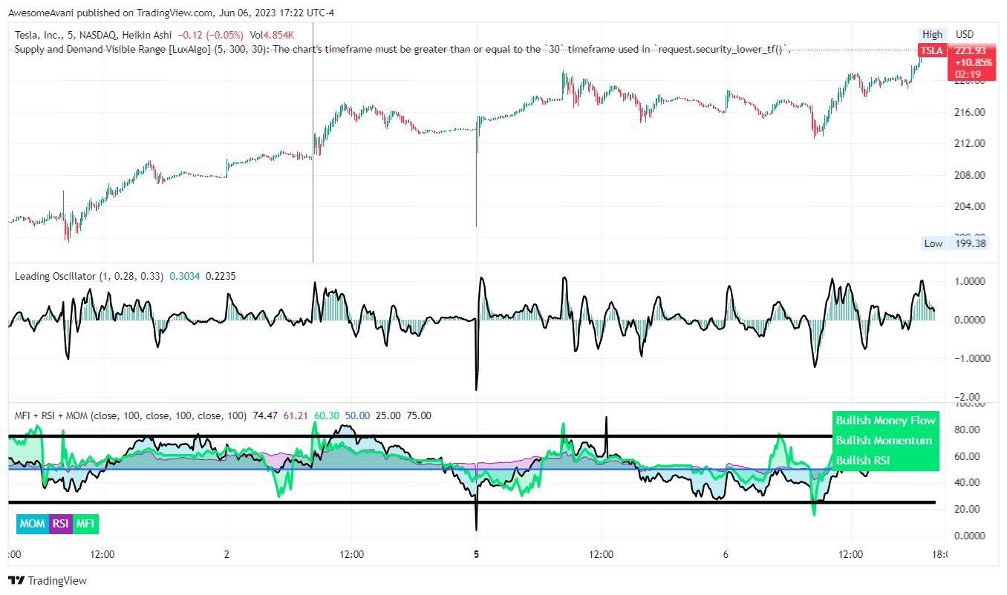This screenshot has width=1007, height=595.
Task: Click the 199.38 low price value
Action: (x=969, y=243)
